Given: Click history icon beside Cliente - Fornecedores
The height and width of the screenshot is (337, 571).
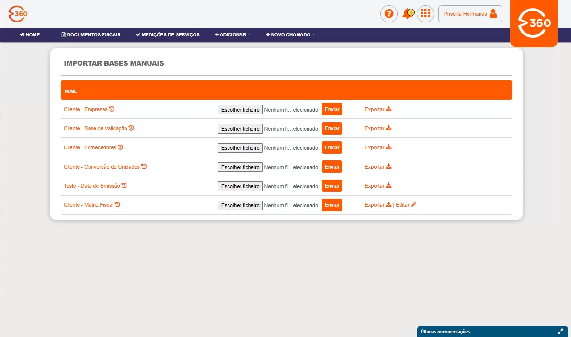Looking at the screenshot, I should tap(121, 147).
